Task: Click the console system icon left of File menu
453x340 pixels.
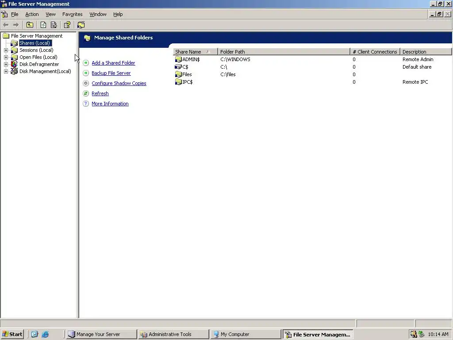Action: pos(4,14)
